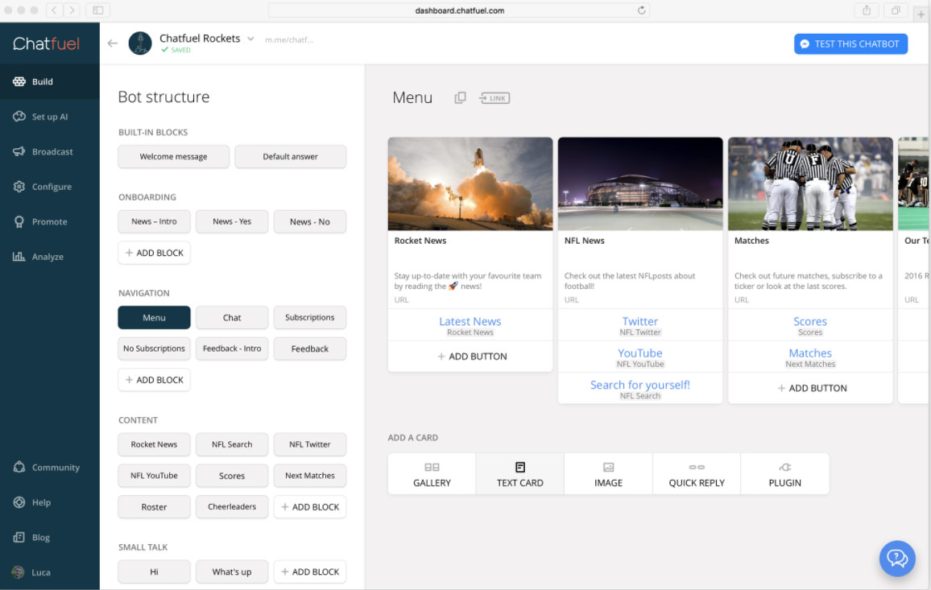
Task: Go to the Broadcast section
Action: [49, 151]
